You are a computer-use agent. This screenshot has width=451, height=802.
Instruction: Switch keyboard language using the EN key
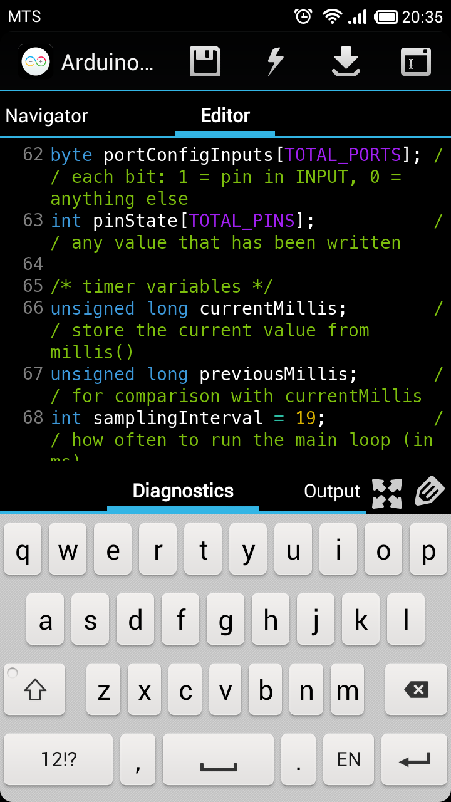tap(348, 759)
